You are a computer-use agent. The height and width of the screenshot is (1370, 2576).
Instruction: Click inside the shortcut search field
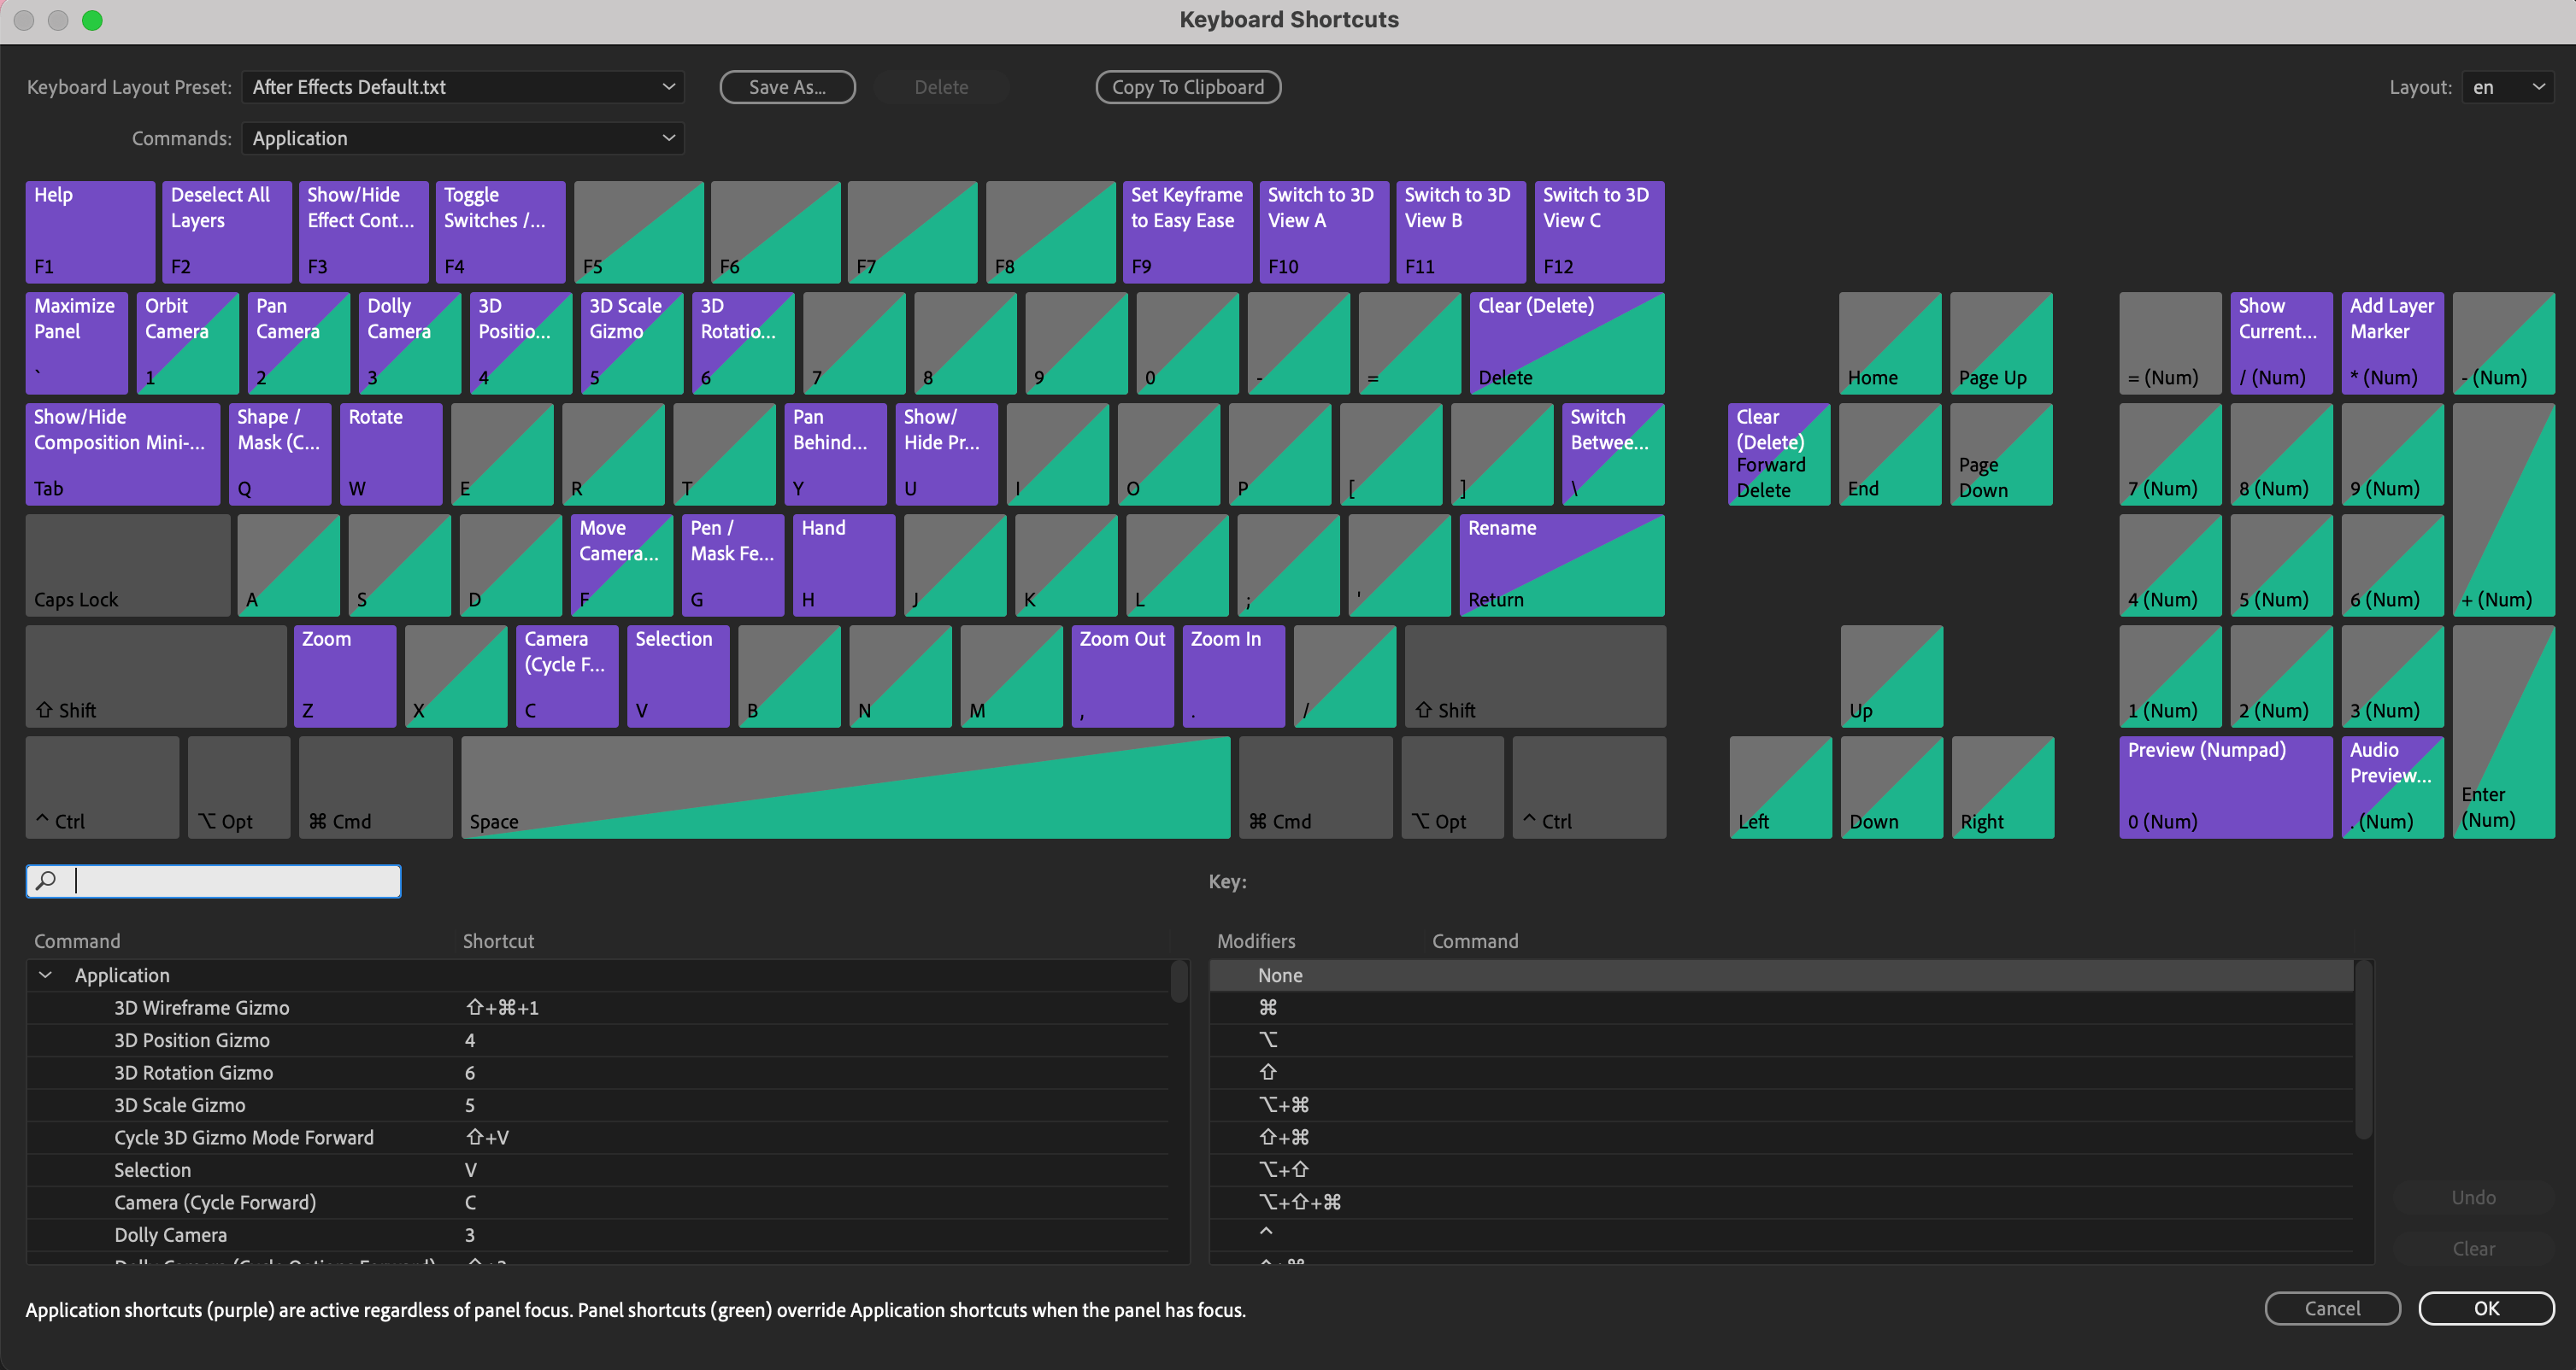(213, 881)
